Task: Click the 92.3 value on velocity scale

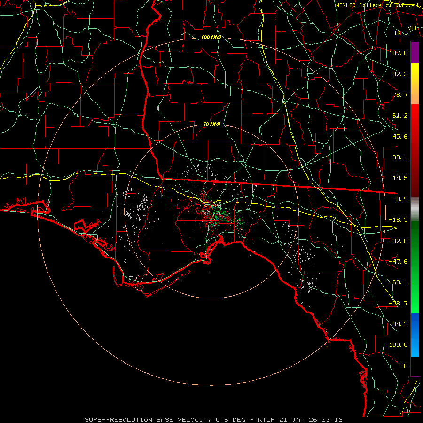Action: [x=400, y=74]
